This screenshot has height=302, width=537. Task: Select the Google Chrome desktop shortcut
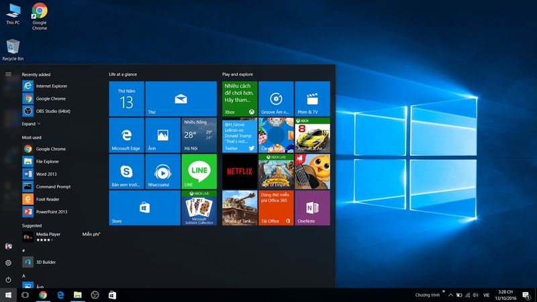coord(40,16)
